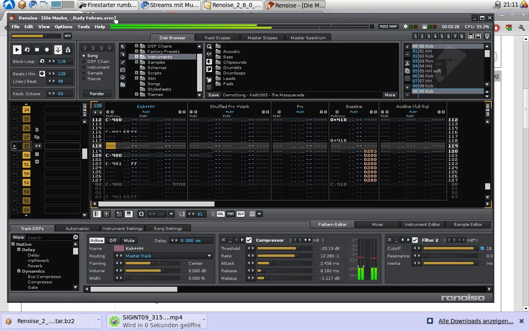
Task: Click the Stop playback square button
Action: [x=37, y=50]
